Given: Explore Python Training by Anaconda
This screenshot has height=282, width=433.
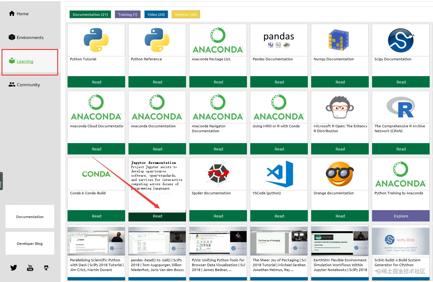Looking at the screenshot, I should (401, 216).
